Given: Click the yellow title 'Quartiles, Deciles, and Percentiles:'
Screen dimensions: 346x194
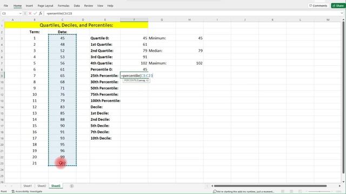Looking at the screenshot, I should [76, 25].
